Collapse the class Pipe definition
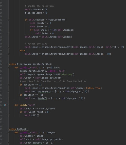126x145 pixels. coord(8,64)
